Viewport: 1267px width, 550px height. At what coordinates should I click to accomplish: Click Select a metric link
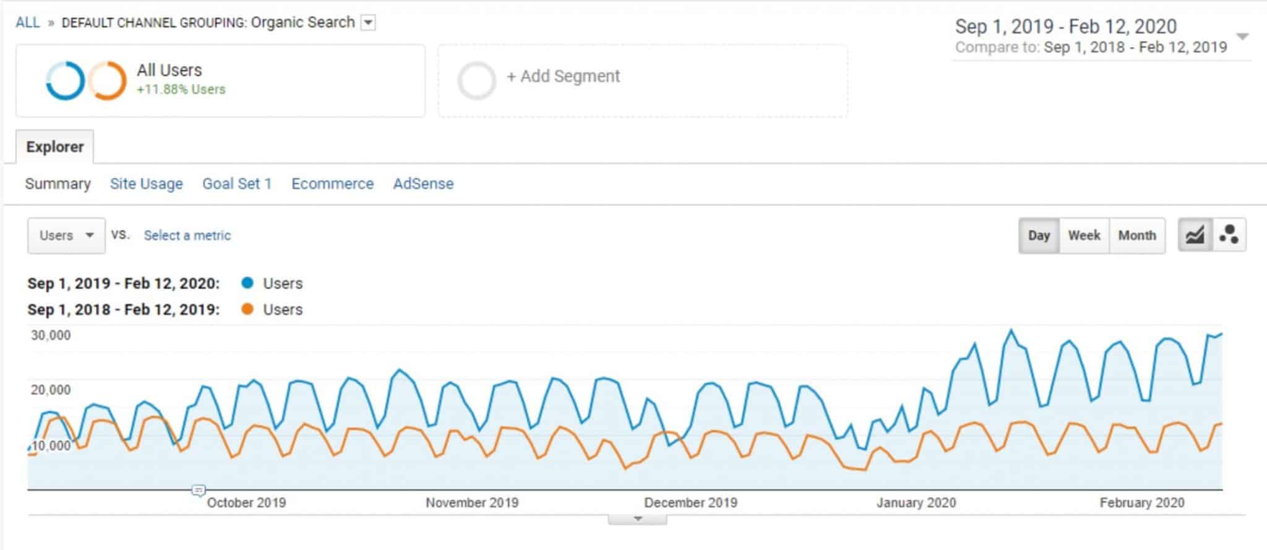coord(187,235)
